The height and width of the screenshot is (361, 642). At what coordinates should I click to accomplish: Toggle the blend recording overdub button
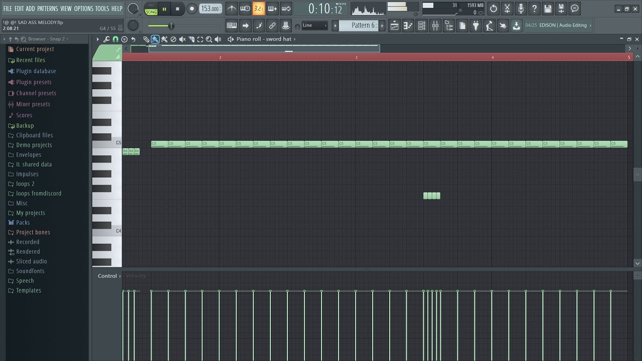coord(272,9)
